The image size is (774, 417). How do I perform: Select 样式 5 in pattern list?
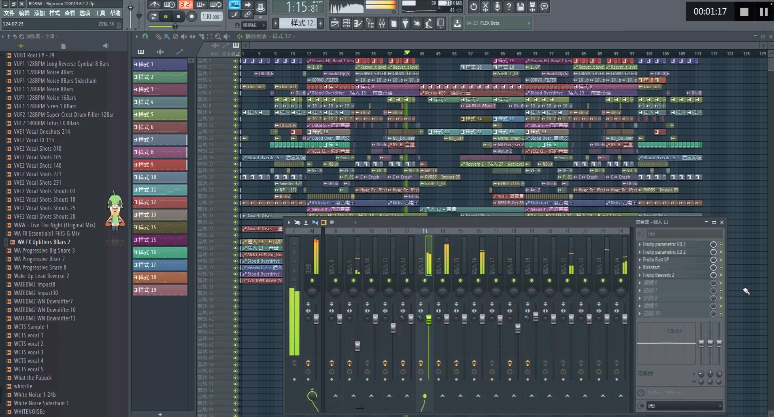[x=160, y=115]
